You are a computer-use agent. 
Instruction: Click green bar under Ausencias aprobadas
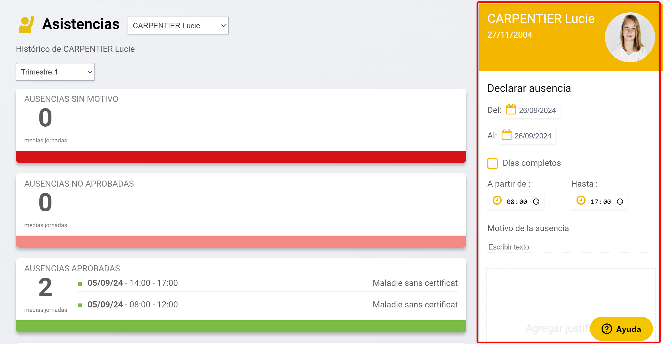(241, 326)
